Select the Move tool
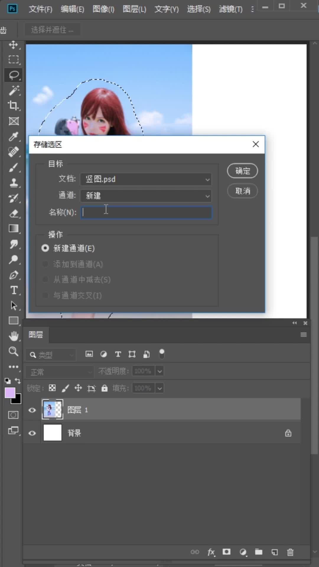This screenshot has width=319, height=567. (x=13, y=45)
